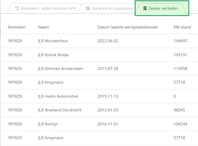The image size is (198, 146).
Task: Select the JLR Munsterhuis row
Action: [99, 41]
